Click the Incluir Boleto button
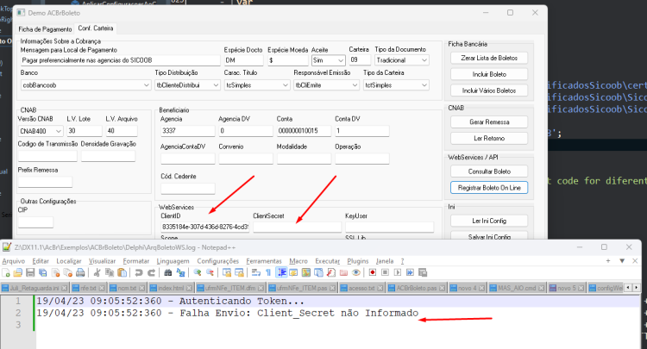The image size is (647, 349). click(489, 75)
